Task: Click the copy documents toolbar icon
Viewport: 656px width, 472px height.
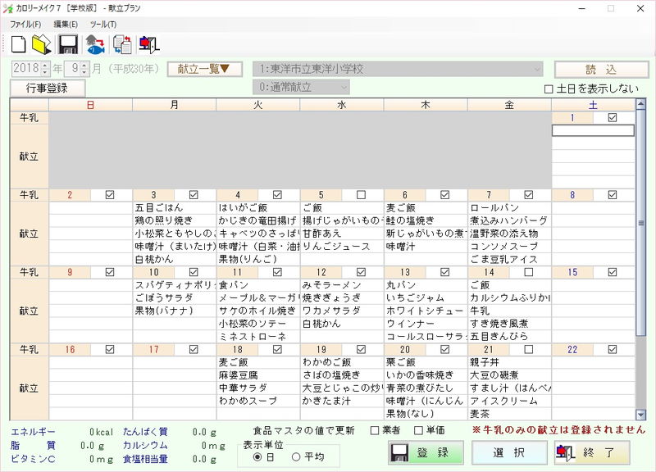Action: click(122, 44)
